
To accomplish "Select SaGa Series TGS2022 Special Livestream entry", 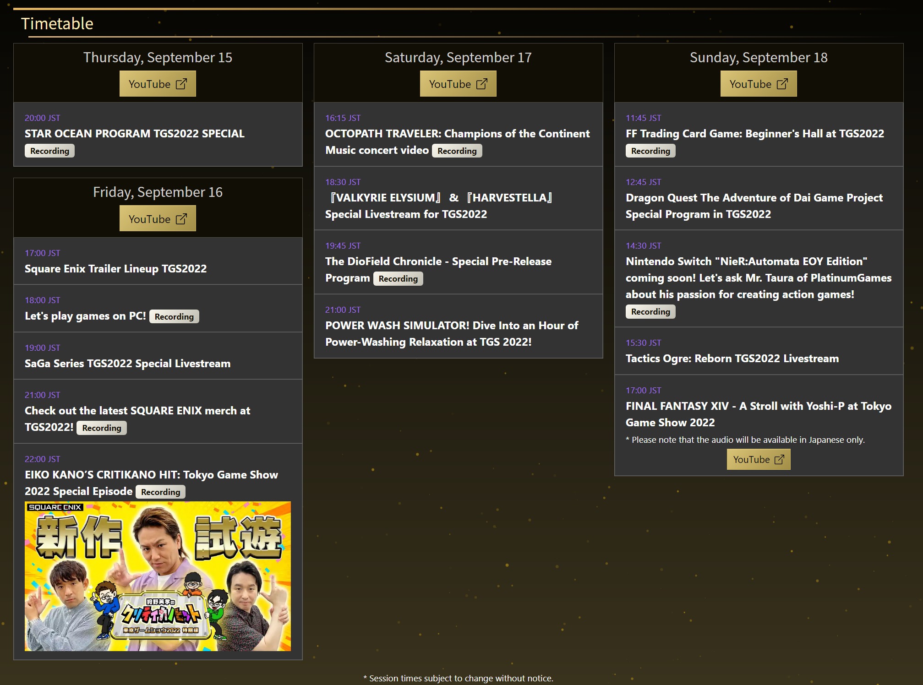I will coord(127,364).
